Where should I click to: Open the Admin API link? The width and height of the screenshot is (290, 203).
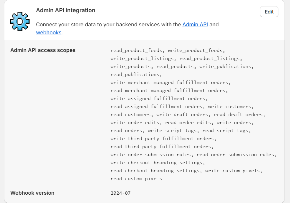pyautogui.click(x=195, y=24)
